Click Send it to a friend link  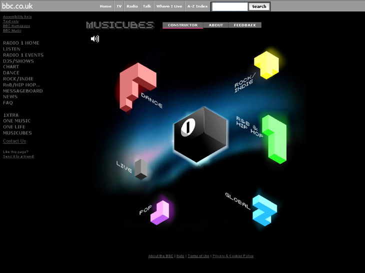[x=18, y=157]
